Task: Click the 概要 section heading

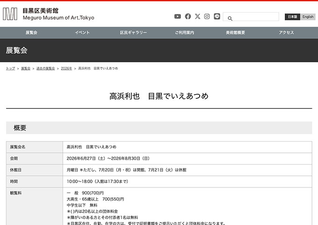Action: click(20, 128)
